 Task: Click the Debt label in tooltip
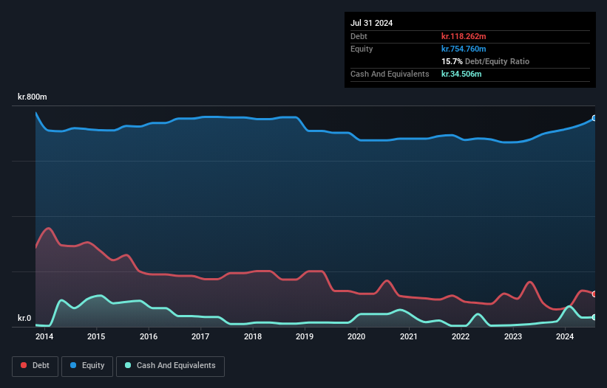click(x=359, y=36)
